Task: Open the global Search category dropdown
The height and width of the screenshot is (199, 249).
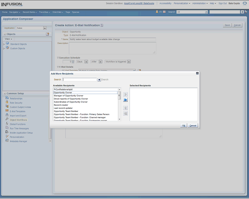Action: [206, 12]
